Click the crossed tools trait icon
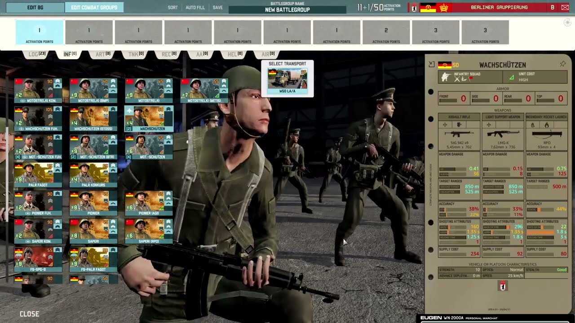Viewport: 575px width, 323px height. [x=457, y=79]
